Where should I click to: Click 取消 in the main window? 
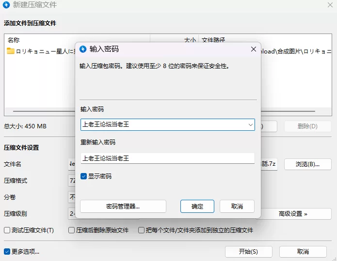tap(303, 252)
